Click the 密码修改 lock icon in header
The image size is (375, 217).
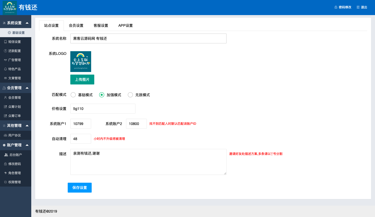pyautogui.click(x=336, y=7)
